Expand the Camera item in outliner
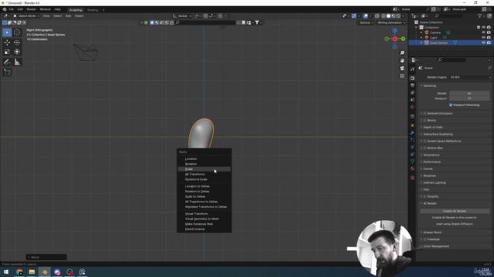Image resolution: width=494 pixels, height=277 pixels. click(421, 32)
